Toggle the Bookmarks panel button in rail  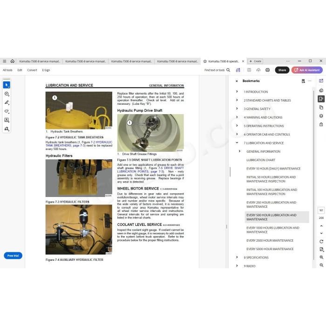pyautogui.click(x=321, y=99)
